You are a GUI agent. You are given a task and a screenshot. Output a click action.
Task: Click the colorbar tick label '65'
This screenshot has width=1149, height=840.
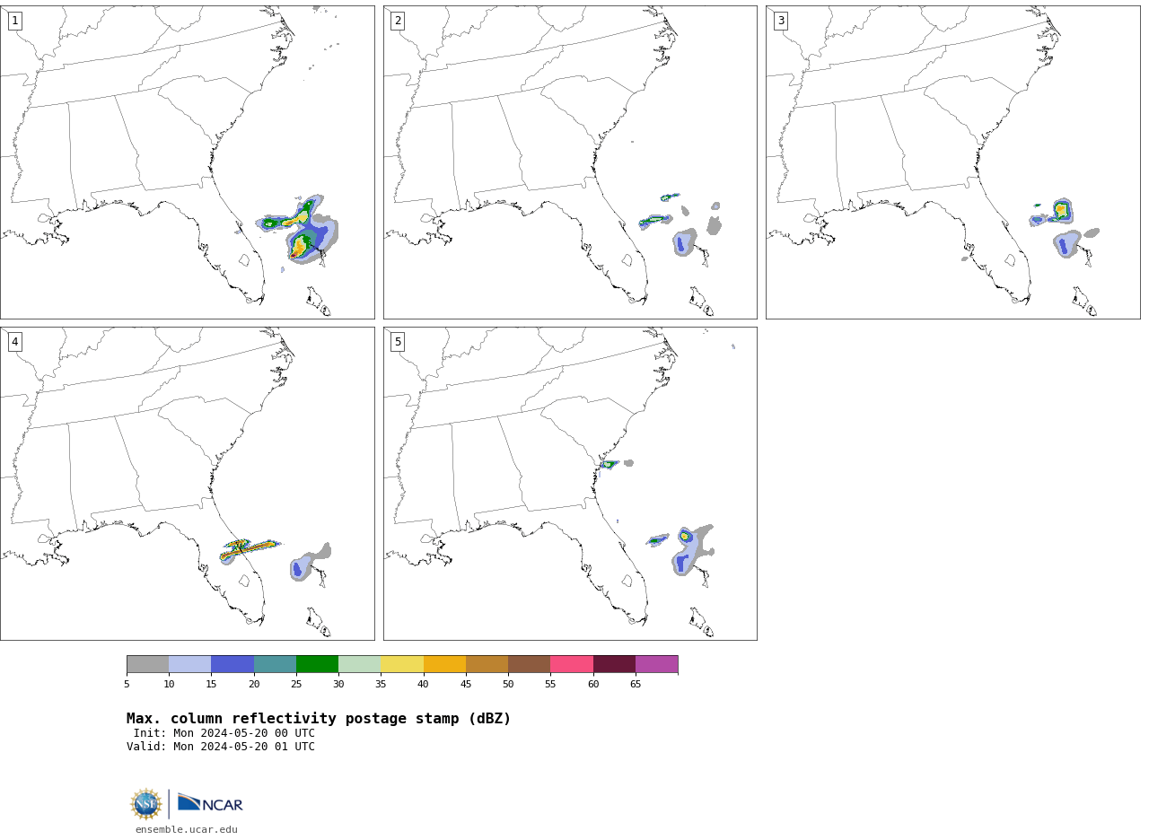tap(636, 685)
